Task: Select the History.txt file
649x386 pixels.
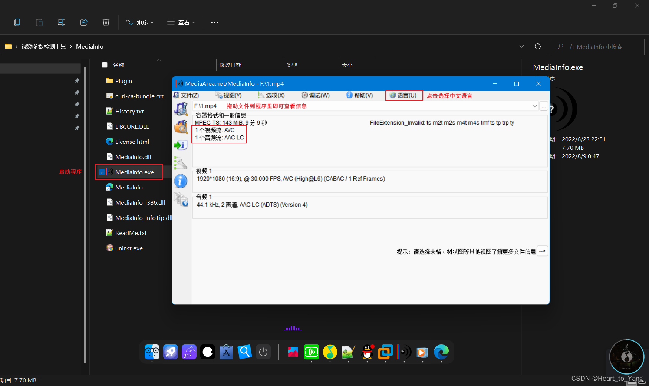Action: pos(125,111)
